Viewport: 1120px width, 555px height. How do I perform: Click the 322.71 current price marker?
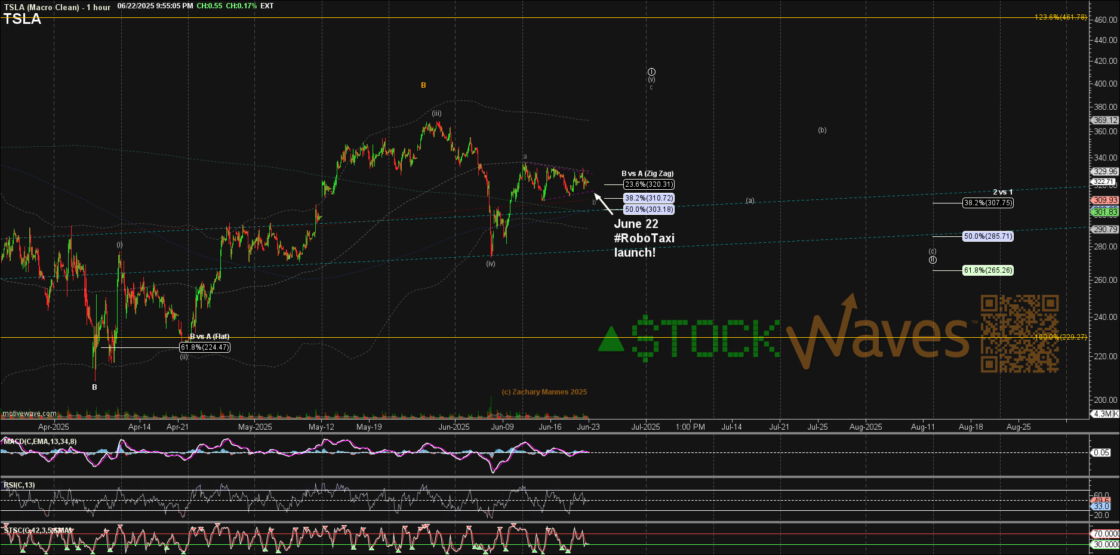(1103, 182)
